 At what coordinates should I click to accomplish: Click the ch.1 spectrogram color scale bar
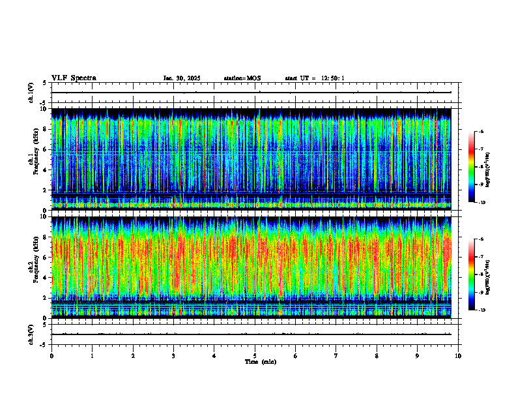pos(471,167)
